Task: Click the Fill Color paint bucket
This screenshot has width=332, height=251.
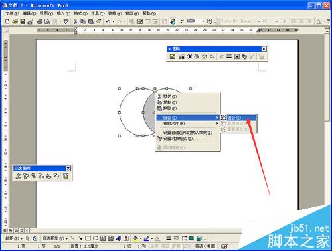Action: 135,238
